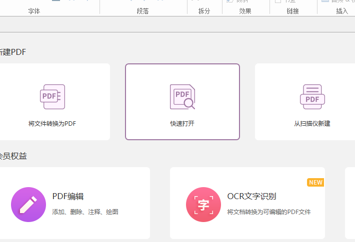Click the purple pencil PDF edit icon
Image resolution: width=355 pixels, height=242 pixels.
pyautogui.click(x=28, y=205)
